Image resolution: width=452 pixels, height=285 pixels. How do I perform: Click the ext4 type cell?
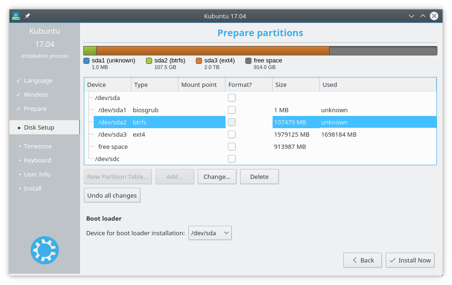coord(139,134)
